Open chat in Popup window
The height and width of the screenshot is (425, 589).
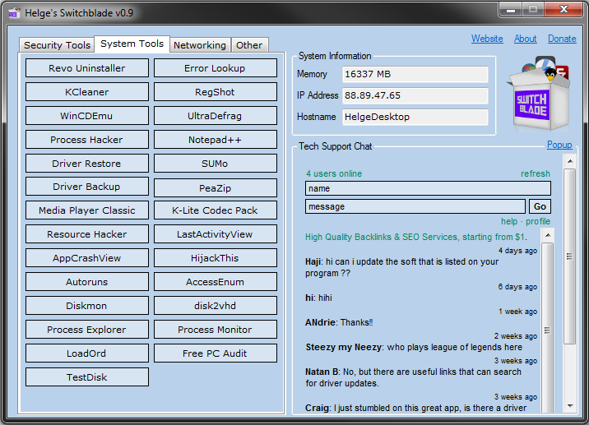[559, 145]
